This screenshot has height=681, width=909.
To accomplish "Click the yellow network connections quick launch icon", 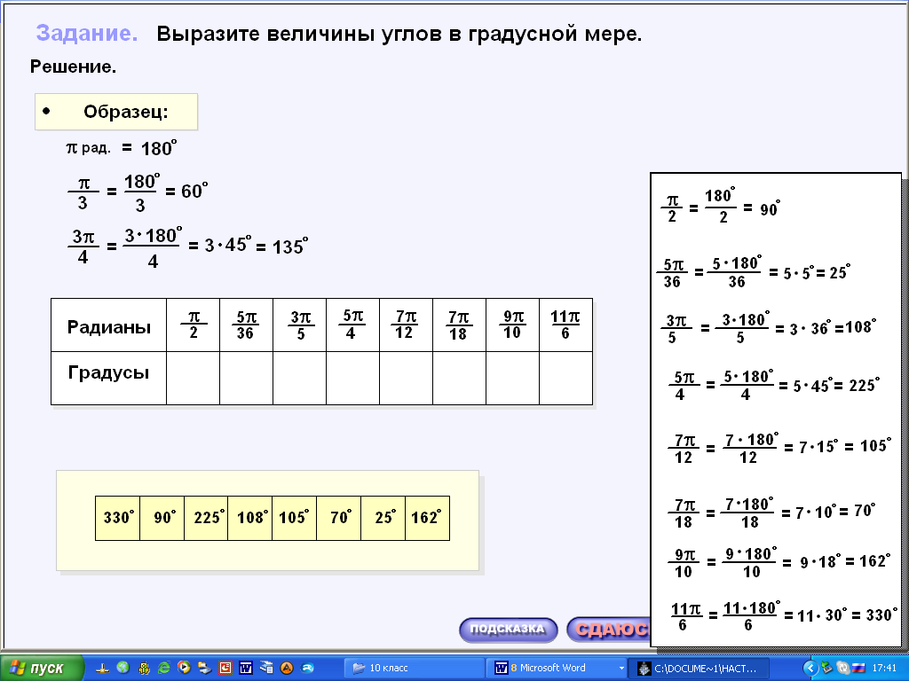I will click(103, 669).
